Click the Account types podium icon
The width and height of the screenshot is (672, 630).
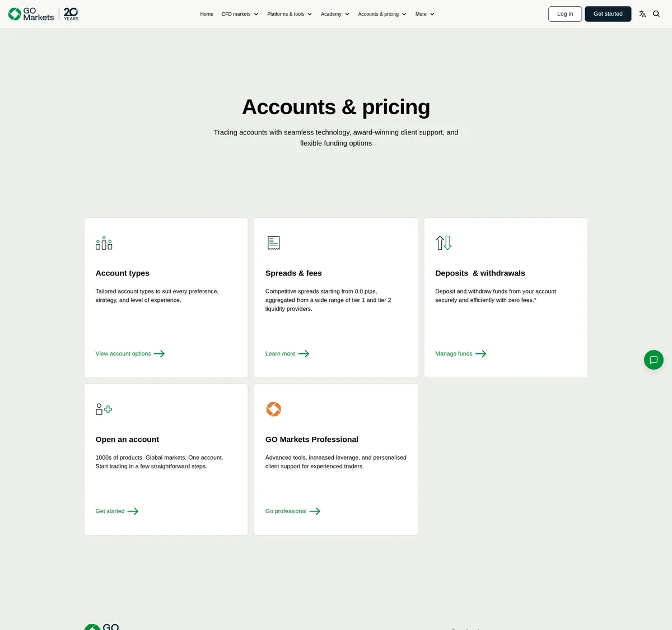point(104,243)
